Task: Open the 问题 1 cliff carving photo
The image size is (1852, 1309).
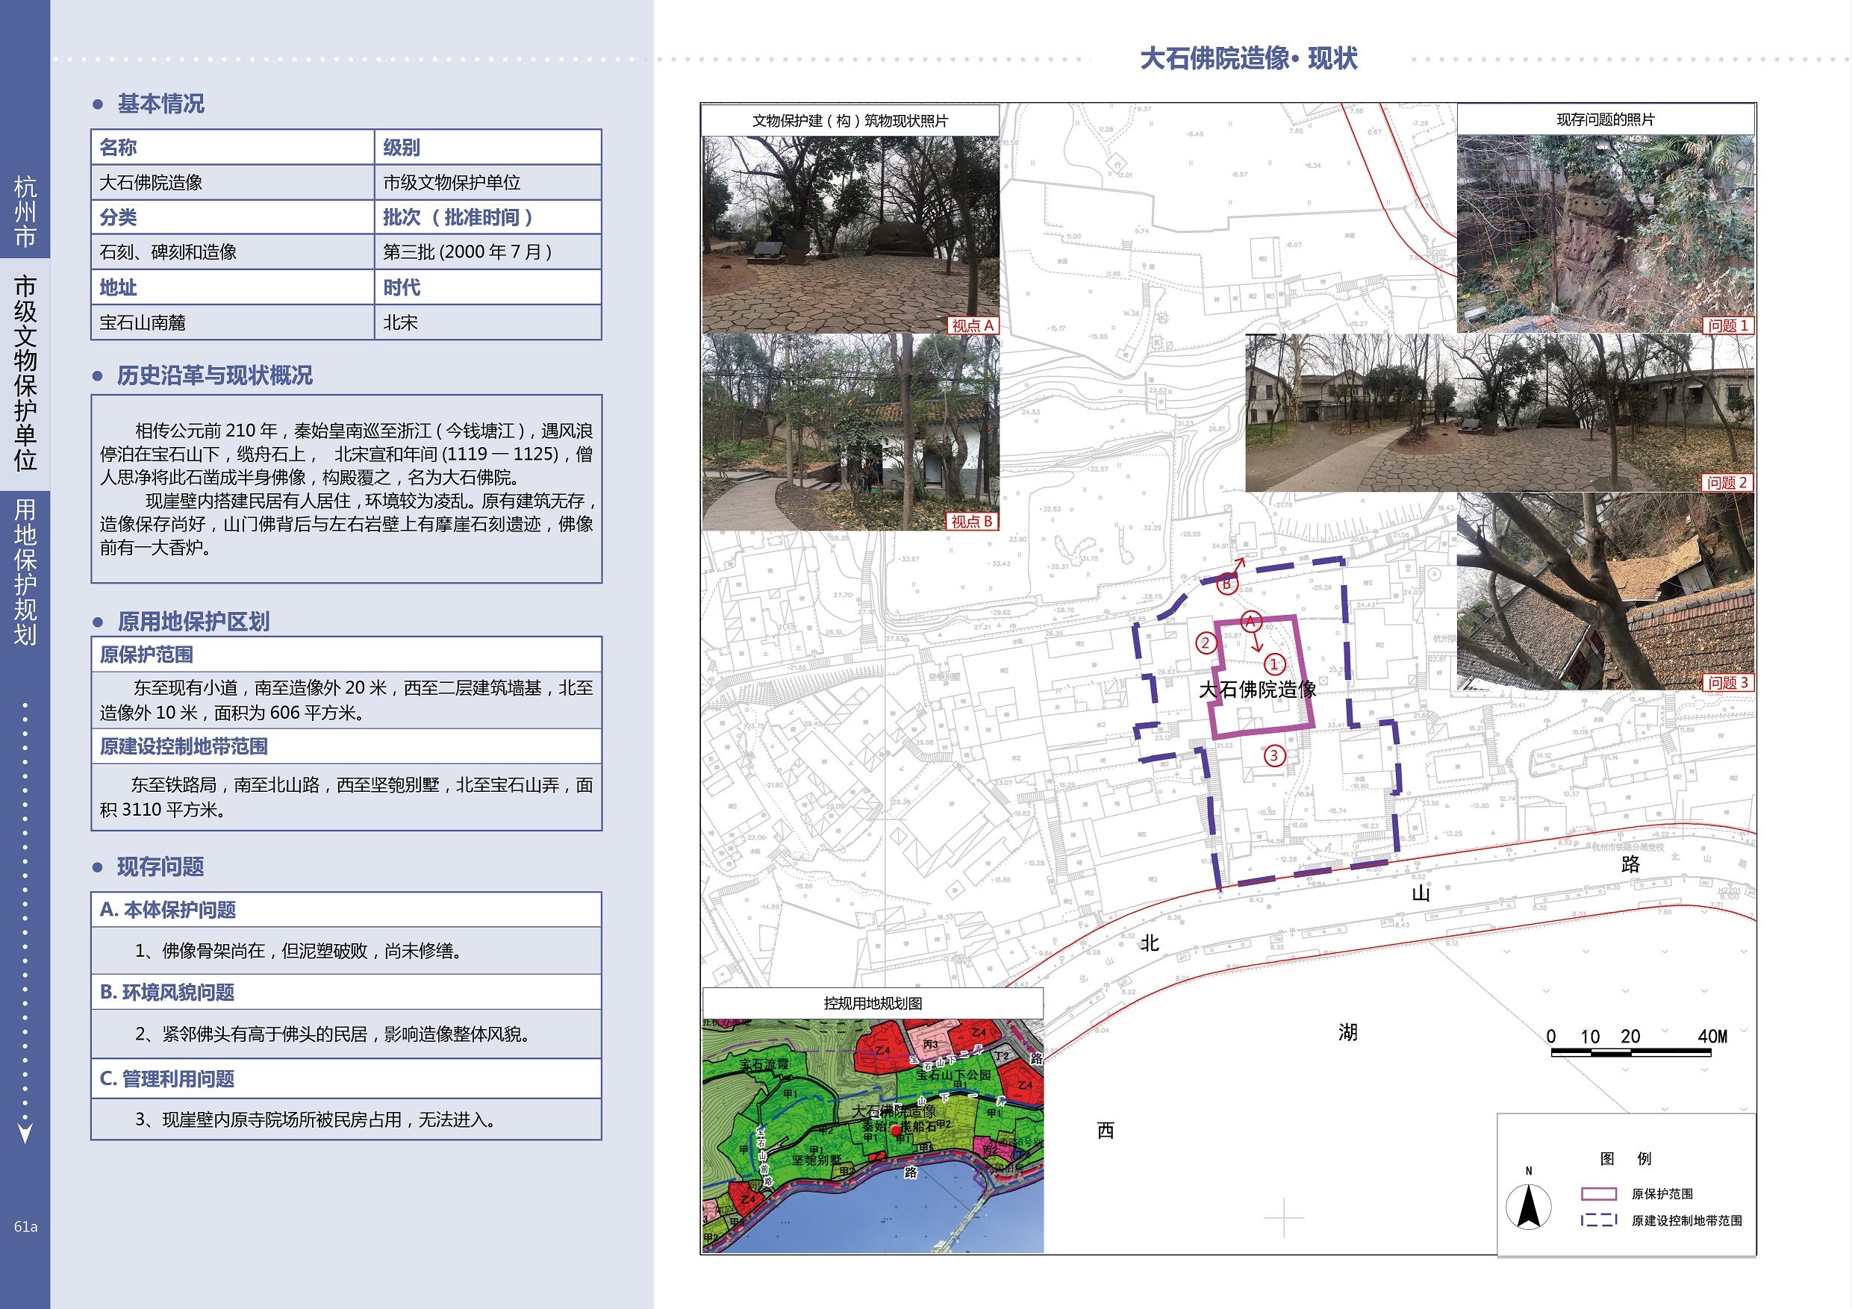Action: tap(1604, 234)
